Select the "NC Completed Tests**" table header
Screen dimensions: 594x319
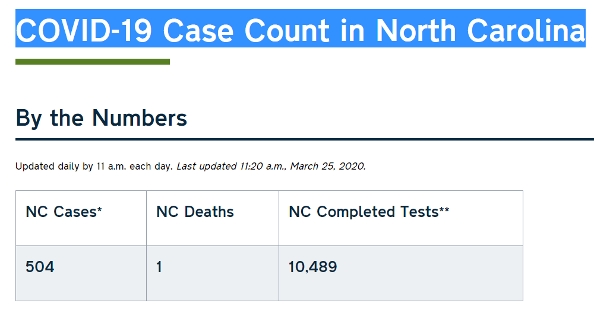368,212
